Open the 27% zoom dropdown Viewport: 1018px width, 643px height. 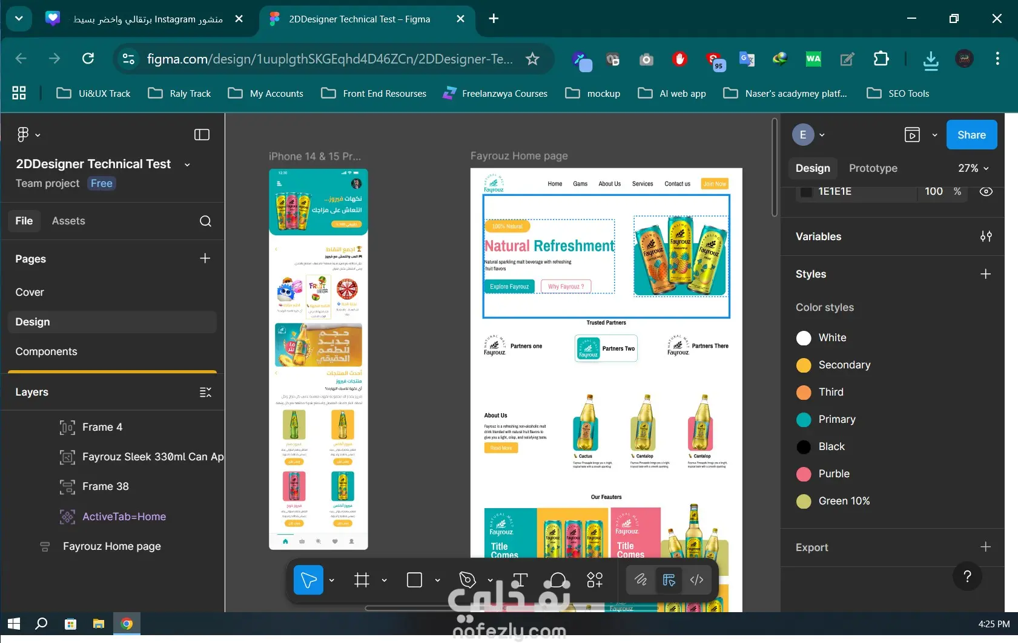pos(974,168)
